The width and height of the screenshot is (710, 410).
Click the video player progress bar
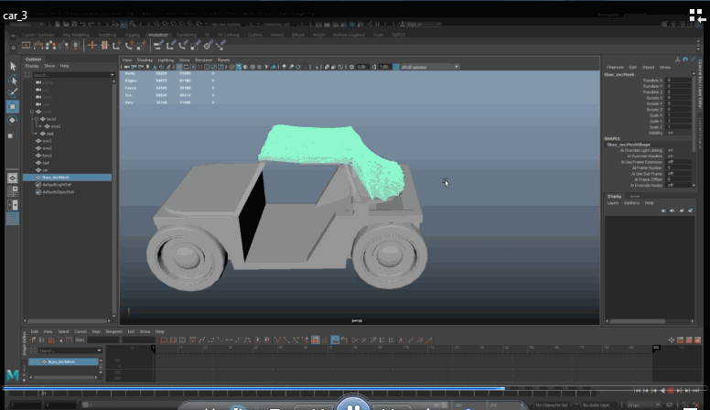pyautogui.click(x=353, y=389)
